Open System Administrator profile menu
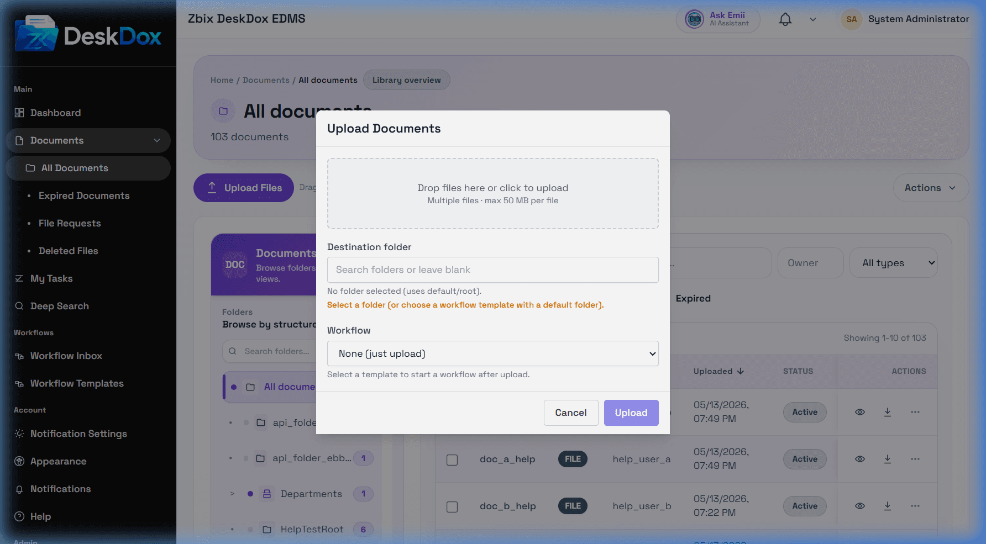The width and height of the screenshot is (986, 544). 919,19
